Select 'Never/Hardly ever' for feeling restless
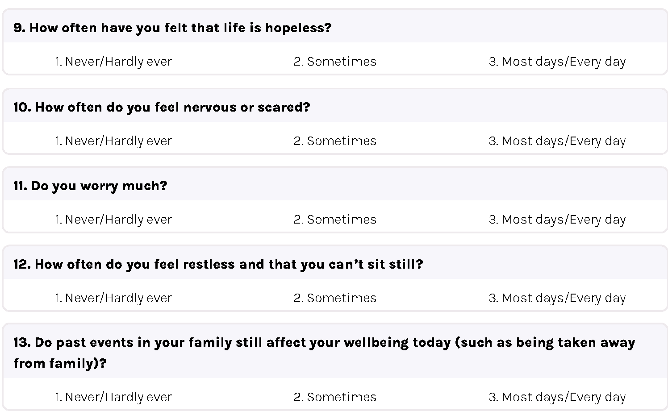Viewport: 668px width, 411px height. [x=113, y=298]
